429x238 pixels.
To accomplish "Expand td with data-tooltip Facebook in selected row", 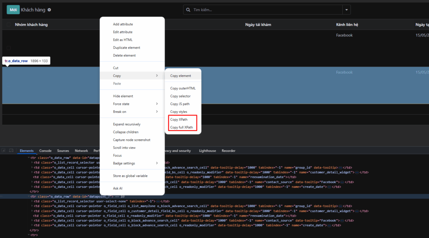I will pyautogui.click(x=32, y=220).
